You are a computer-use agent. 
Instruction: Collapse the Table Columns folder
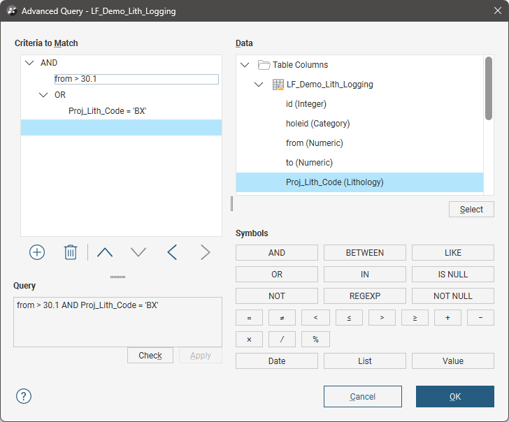[x=245, y=65]
